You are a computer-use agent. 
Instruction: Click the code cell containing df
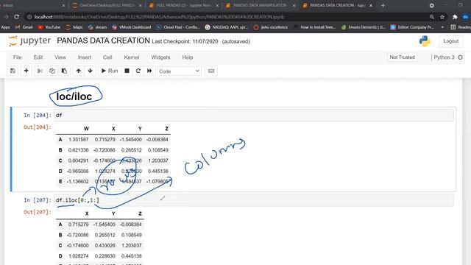[x=254, y=116]
